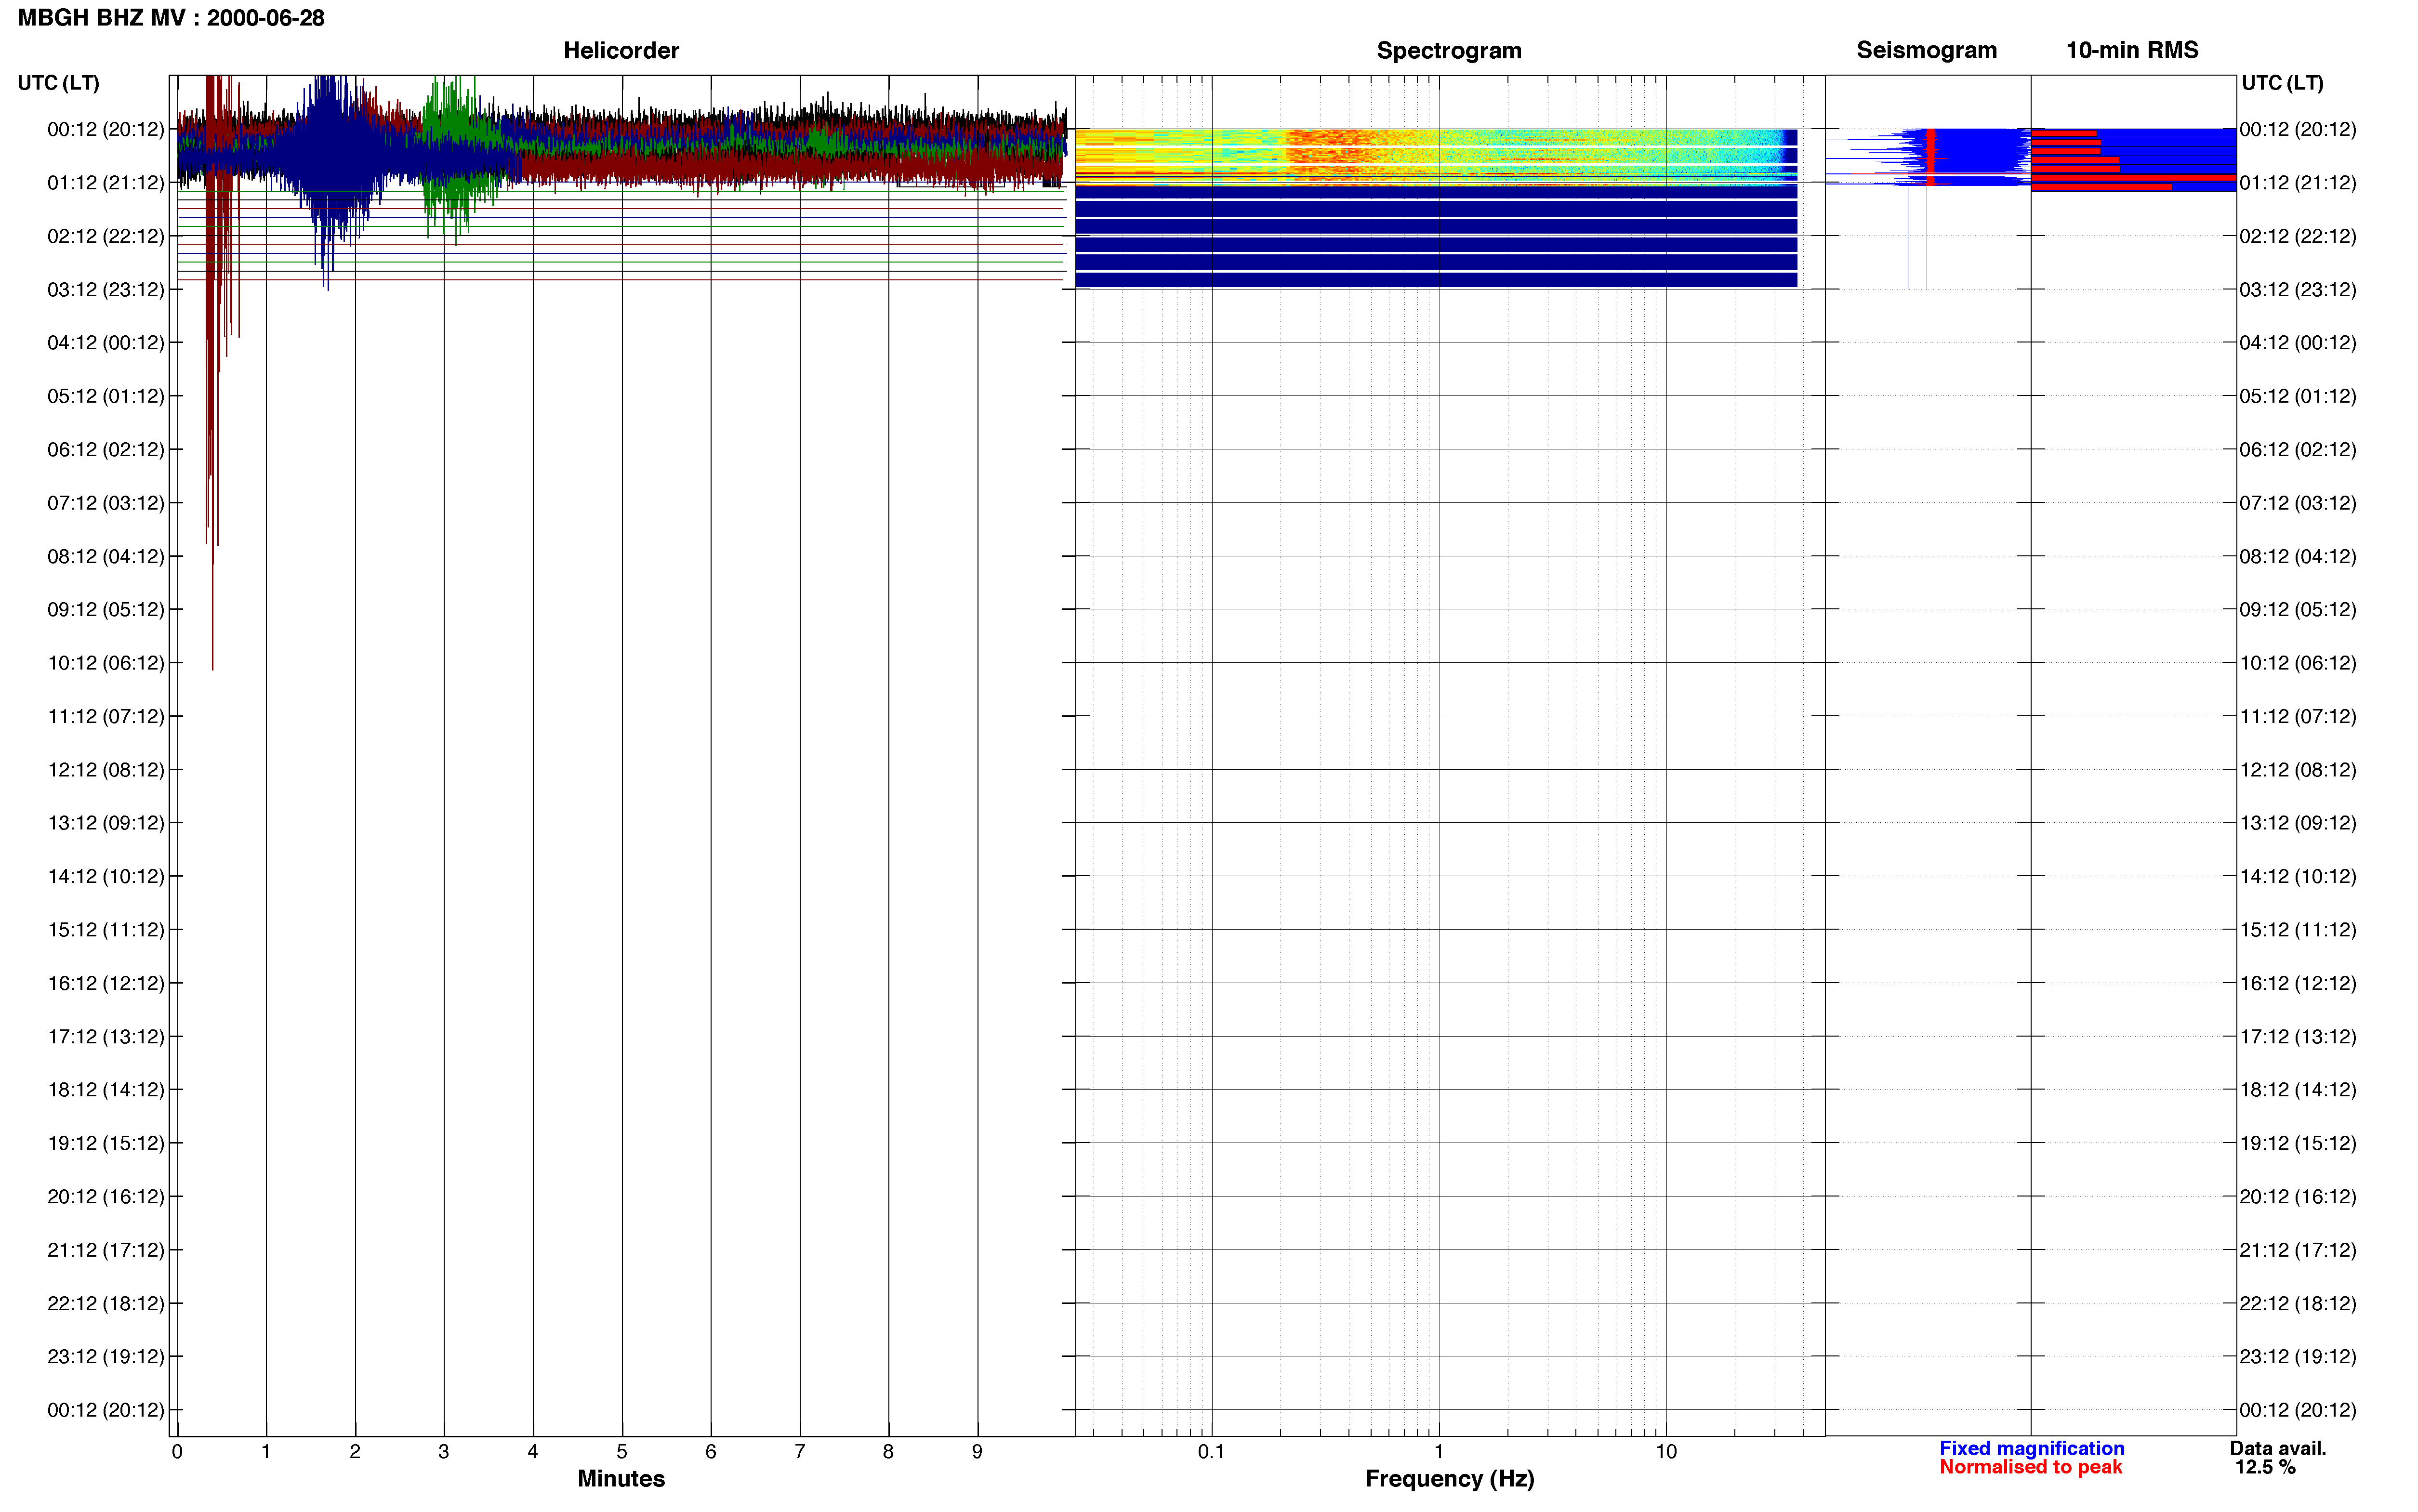
Task: Click the Seismogram panel heading
Action: tap(1926, 50)
